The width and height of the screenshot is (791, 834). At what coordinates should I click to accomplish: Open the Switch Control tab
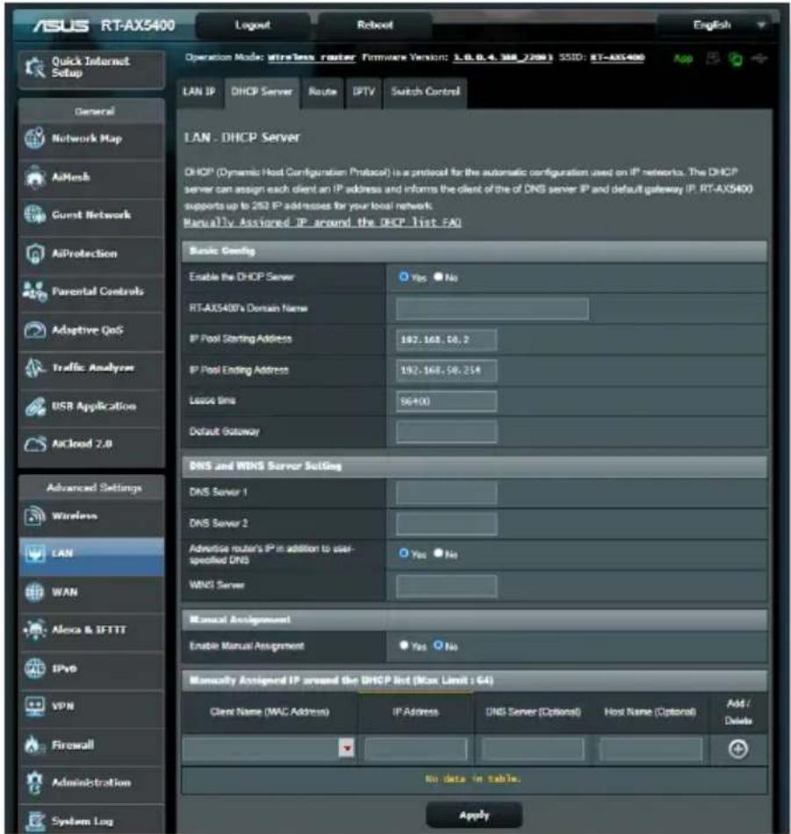tap(425, 92)
